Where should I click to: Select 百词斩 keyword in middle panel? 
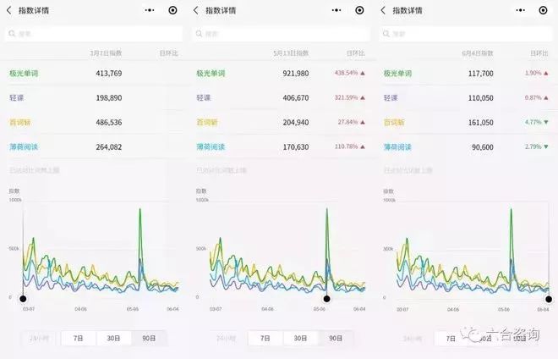[207, 122]
